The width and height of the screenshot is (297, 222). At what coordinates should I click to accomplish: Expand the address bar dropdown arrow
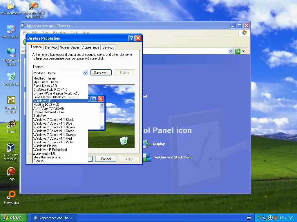pos(231,51)
